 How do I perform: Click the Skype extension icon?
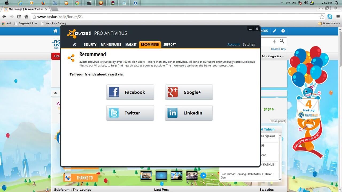[330, 17]
